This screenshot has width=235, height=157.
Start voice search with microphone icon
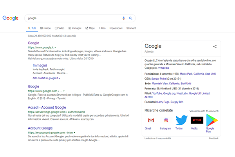124,18
